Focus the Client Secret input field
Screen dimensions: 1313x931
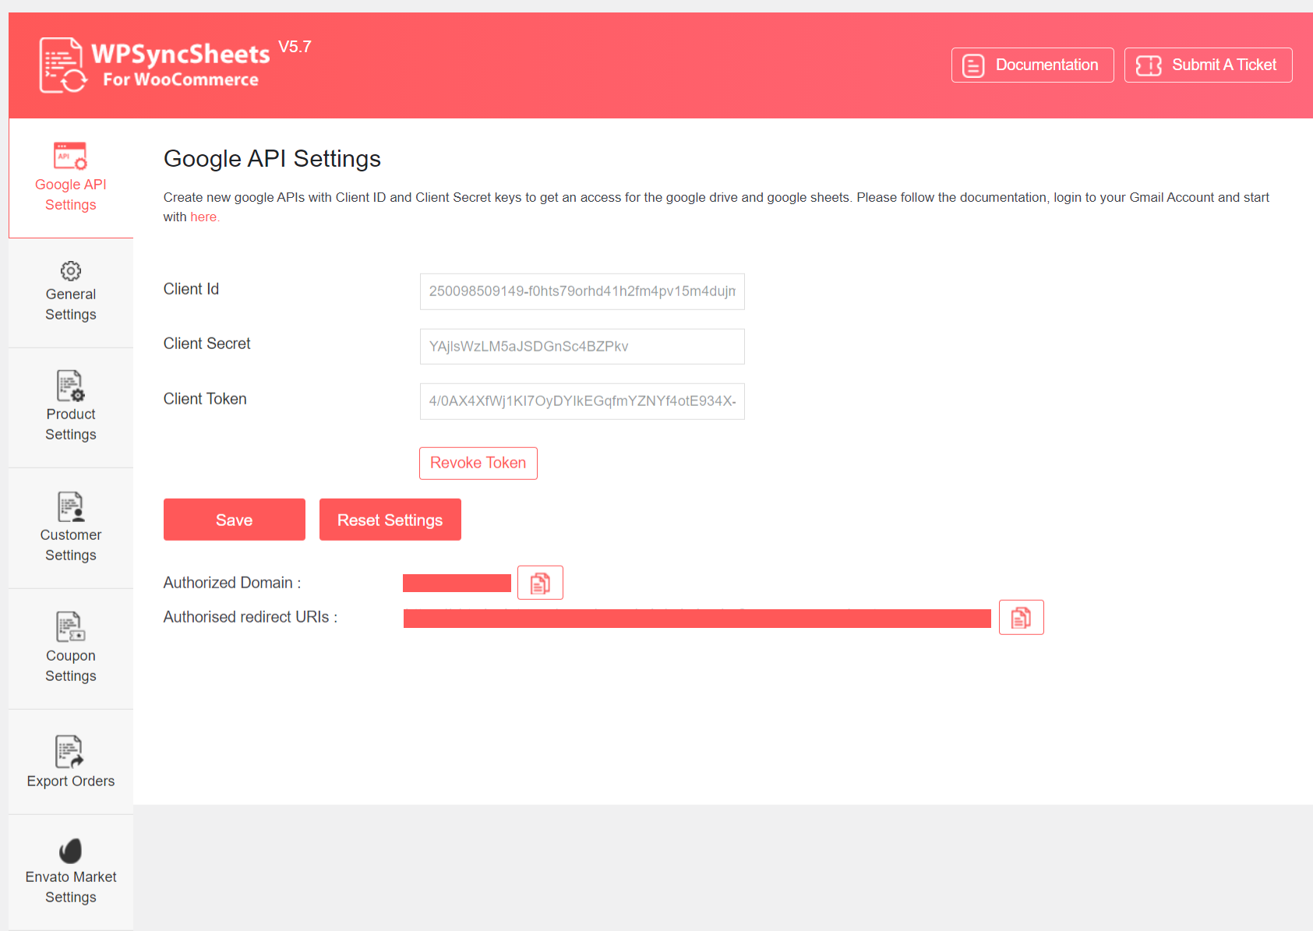(582, 347)
